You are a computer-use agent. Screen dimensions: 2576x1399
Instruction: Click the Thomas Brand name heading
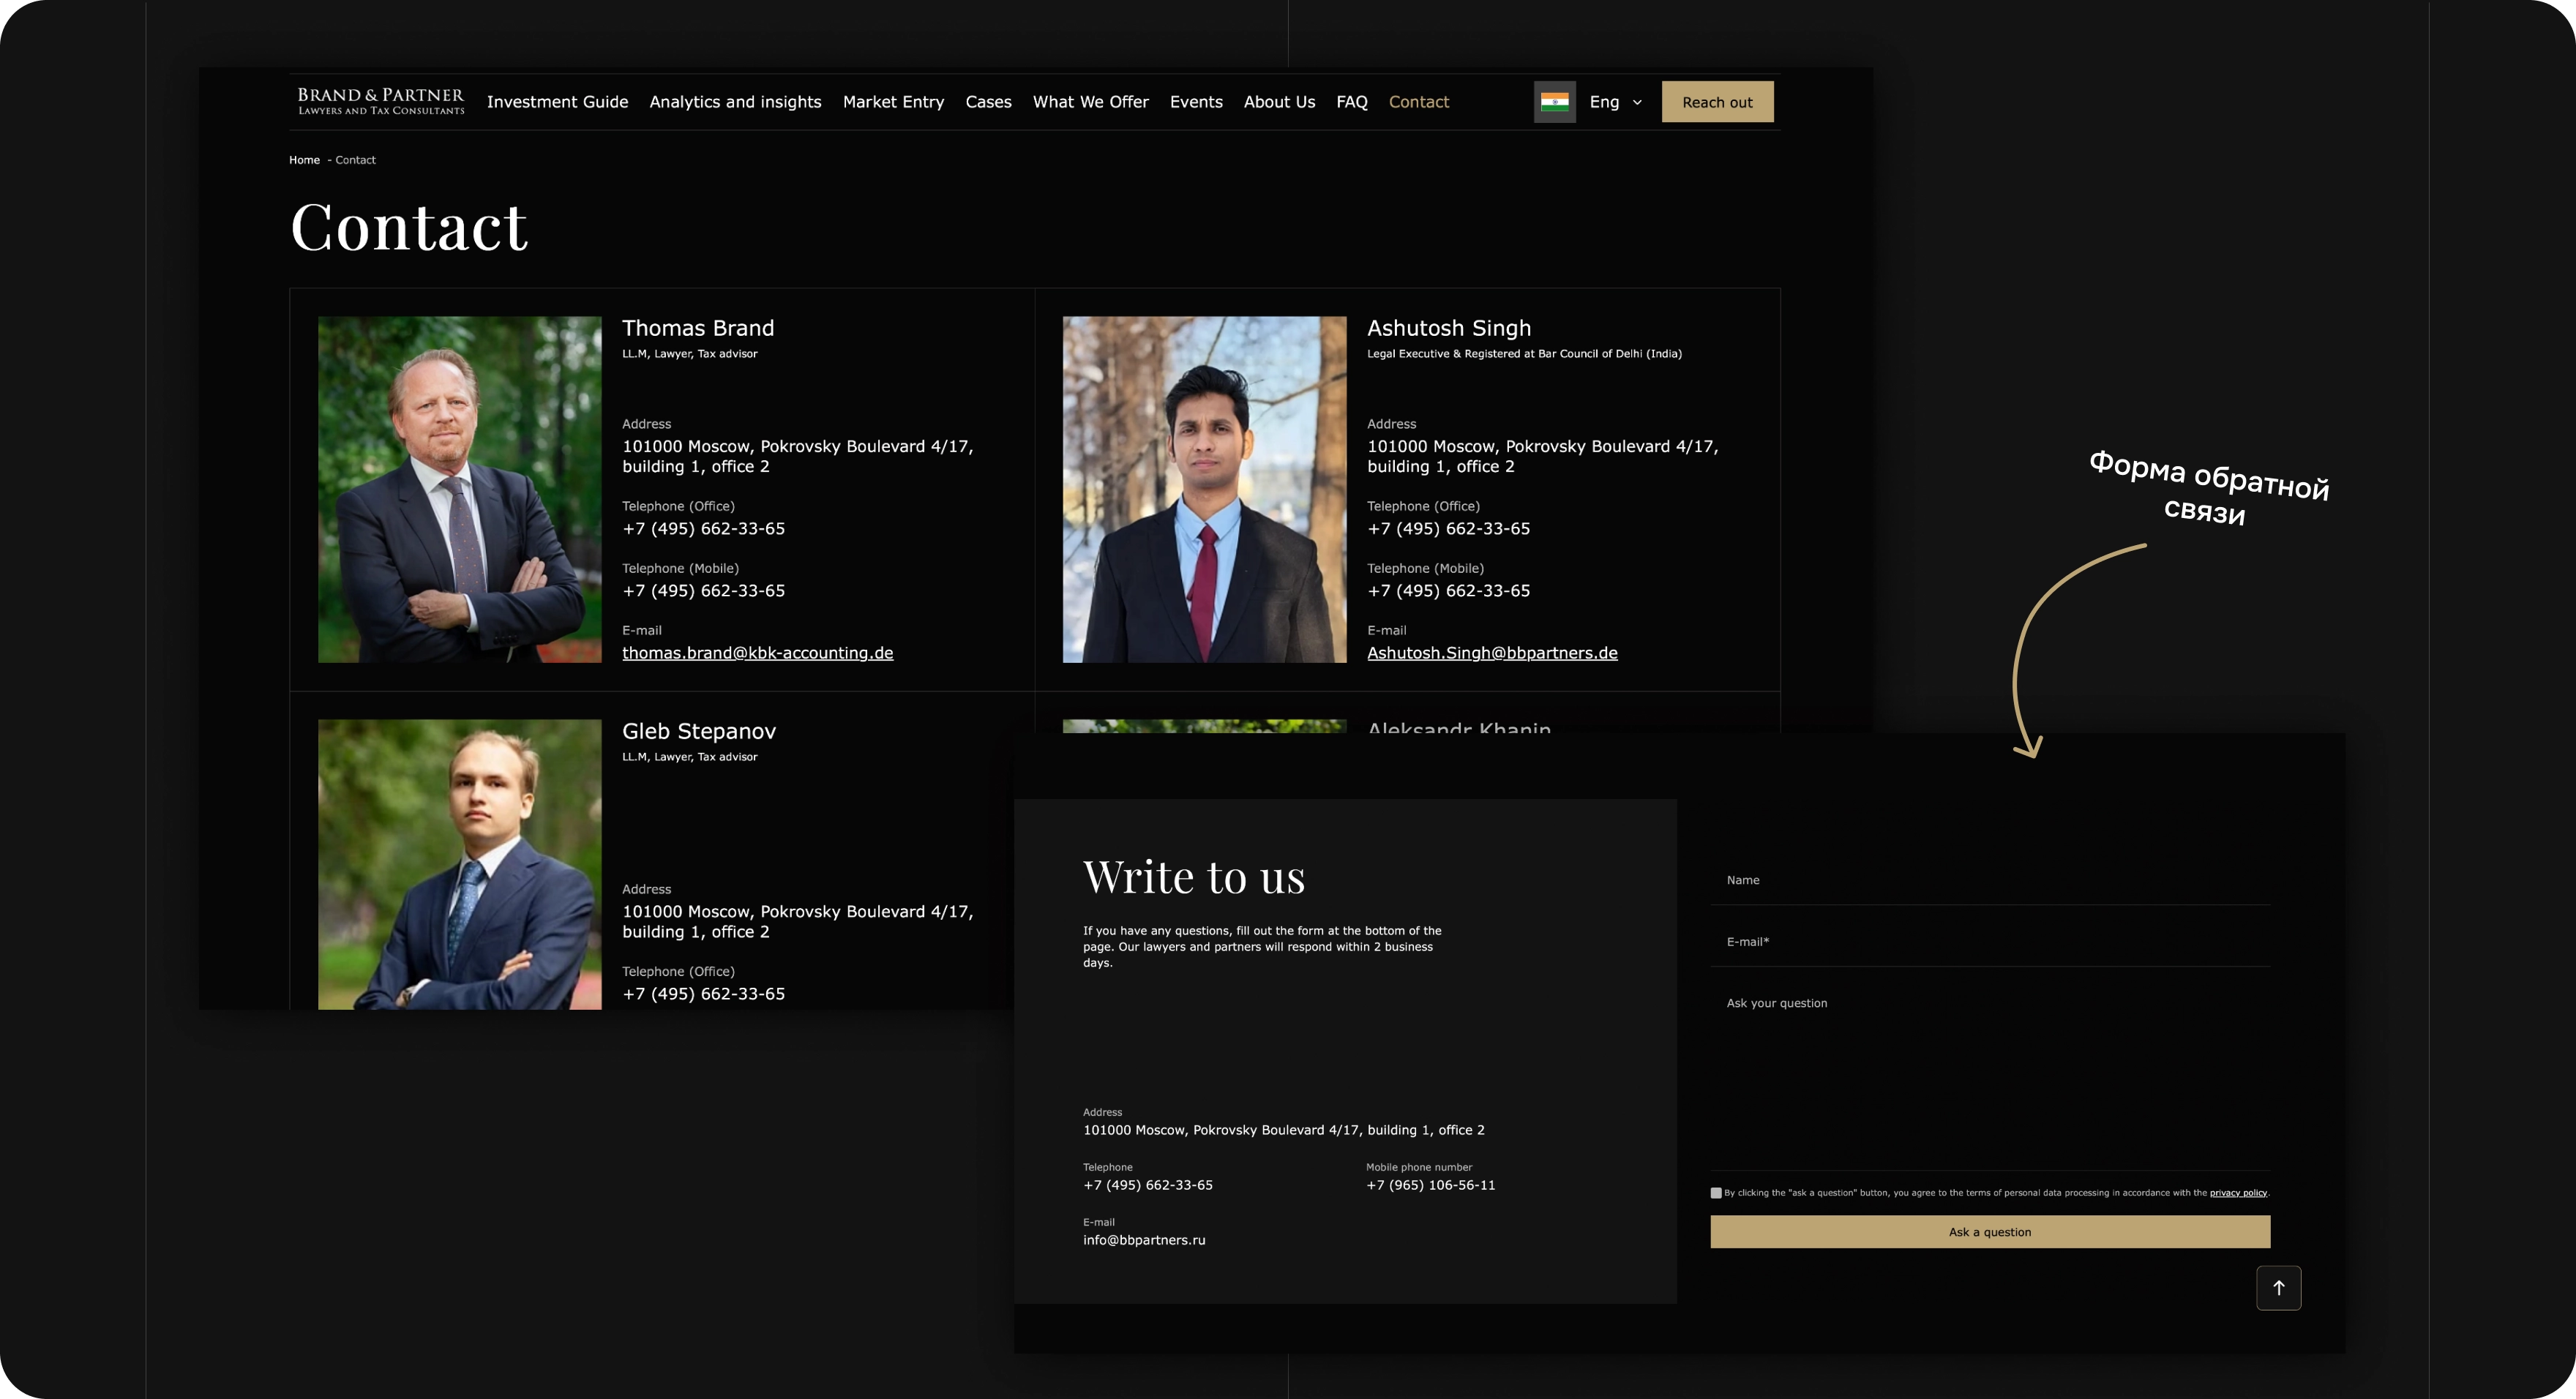click(x=698, y=329)
